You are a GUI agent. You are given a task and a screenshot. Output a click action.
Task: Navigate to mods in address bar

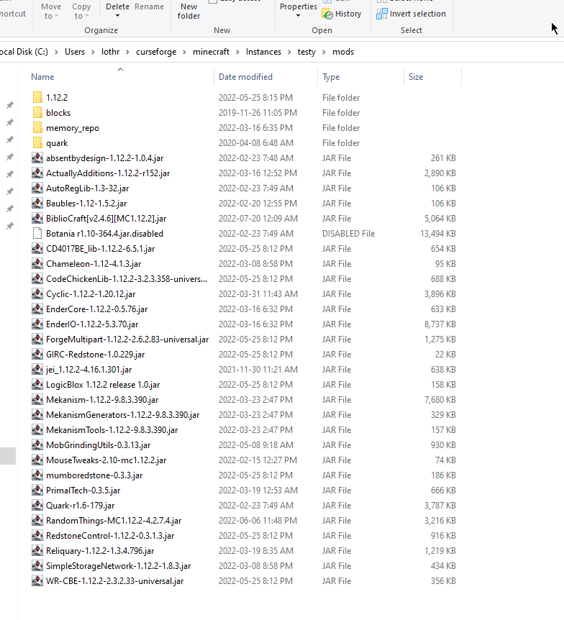pos(343,52)
